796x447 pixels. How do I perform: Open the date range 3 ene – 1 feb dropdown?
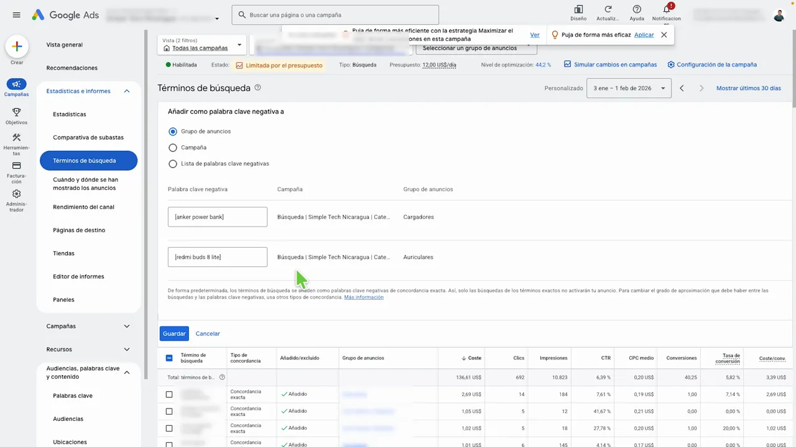click(629, 88)
